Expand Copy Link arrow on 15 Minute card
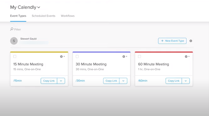 point(61,81)
